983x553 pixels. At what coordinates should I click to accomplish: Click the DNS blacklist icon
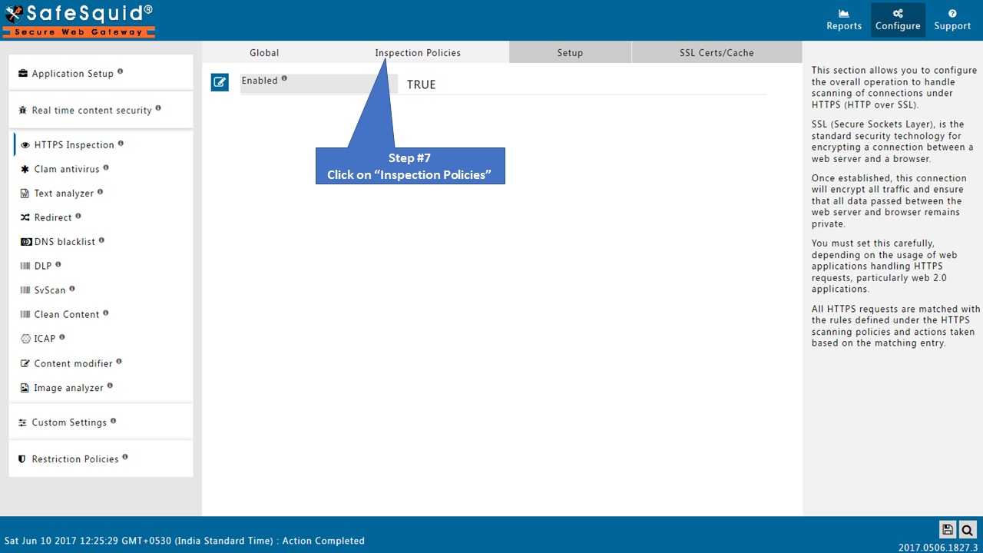pos(25,241)
